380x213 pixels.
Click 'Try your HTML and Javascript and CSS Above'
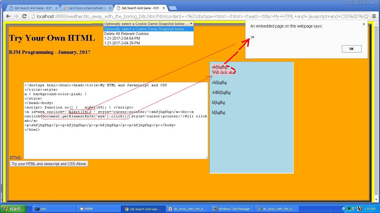pos(49,164)
